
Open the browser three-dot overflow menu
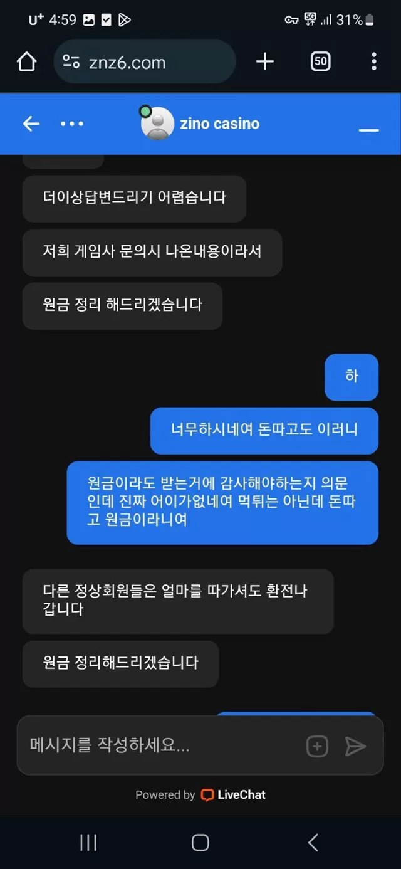pyautogui.click(x=374, y=61)
